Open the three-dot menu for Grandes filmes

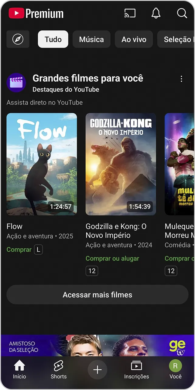[181, 78]
